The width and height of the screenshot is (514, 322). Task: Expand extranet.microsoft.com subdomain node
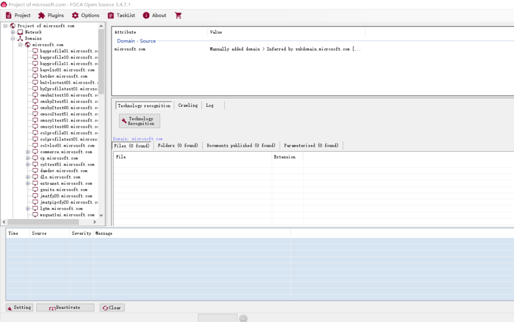click(x=28, y=183)
